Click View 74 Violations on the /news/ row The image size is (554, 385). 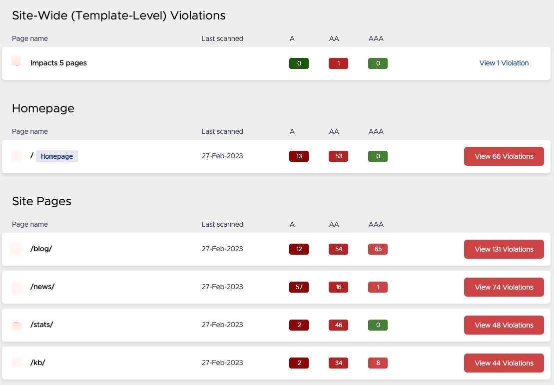504,287
